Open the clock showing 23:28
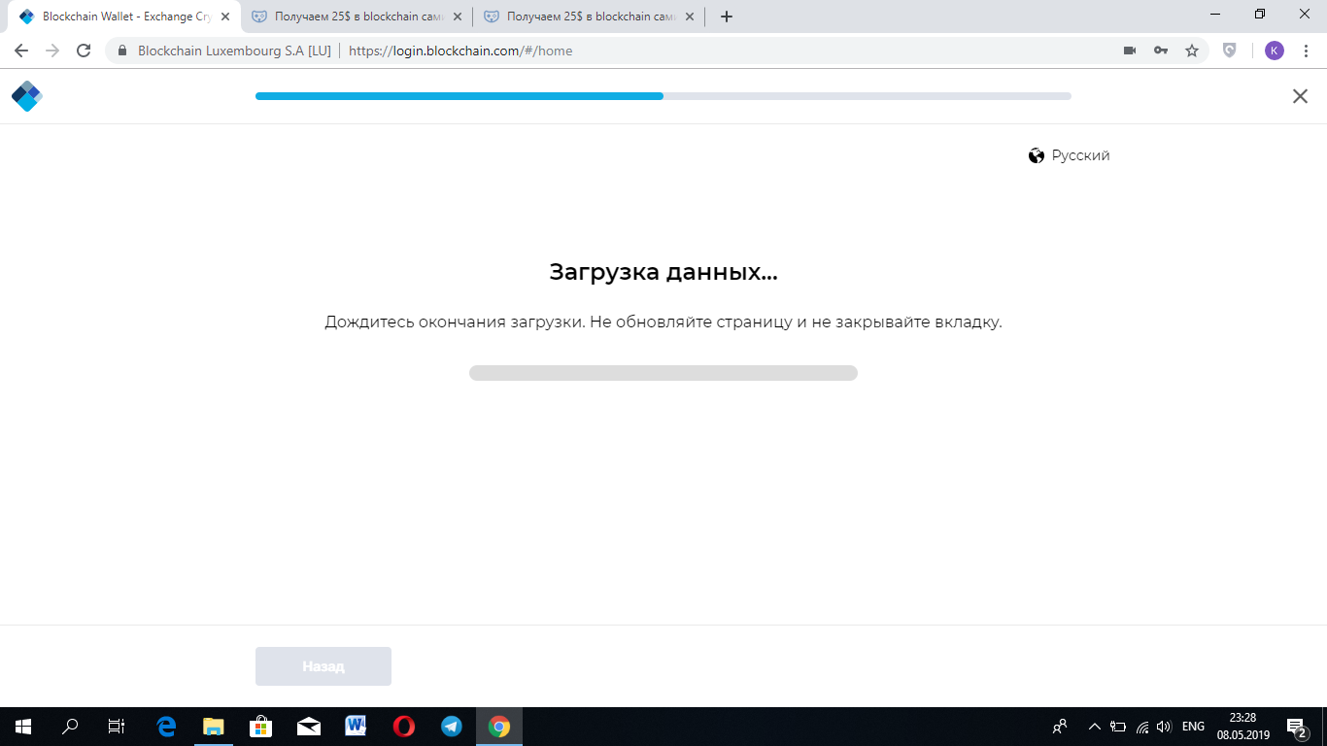Image resolution: width=1327 pixels, height=746 pixels. (1242, 727)
